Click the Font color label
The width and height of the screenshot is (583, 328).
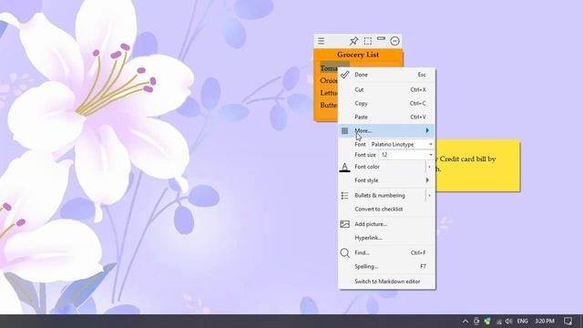[367, 167]
